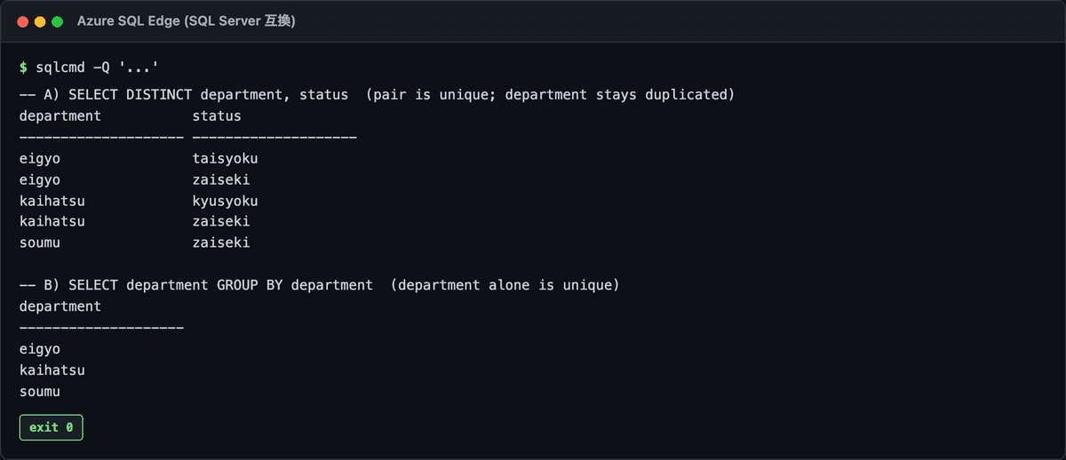Click the comment line for query B
The width and height of the screenshot is (1066, 460).
319,285
